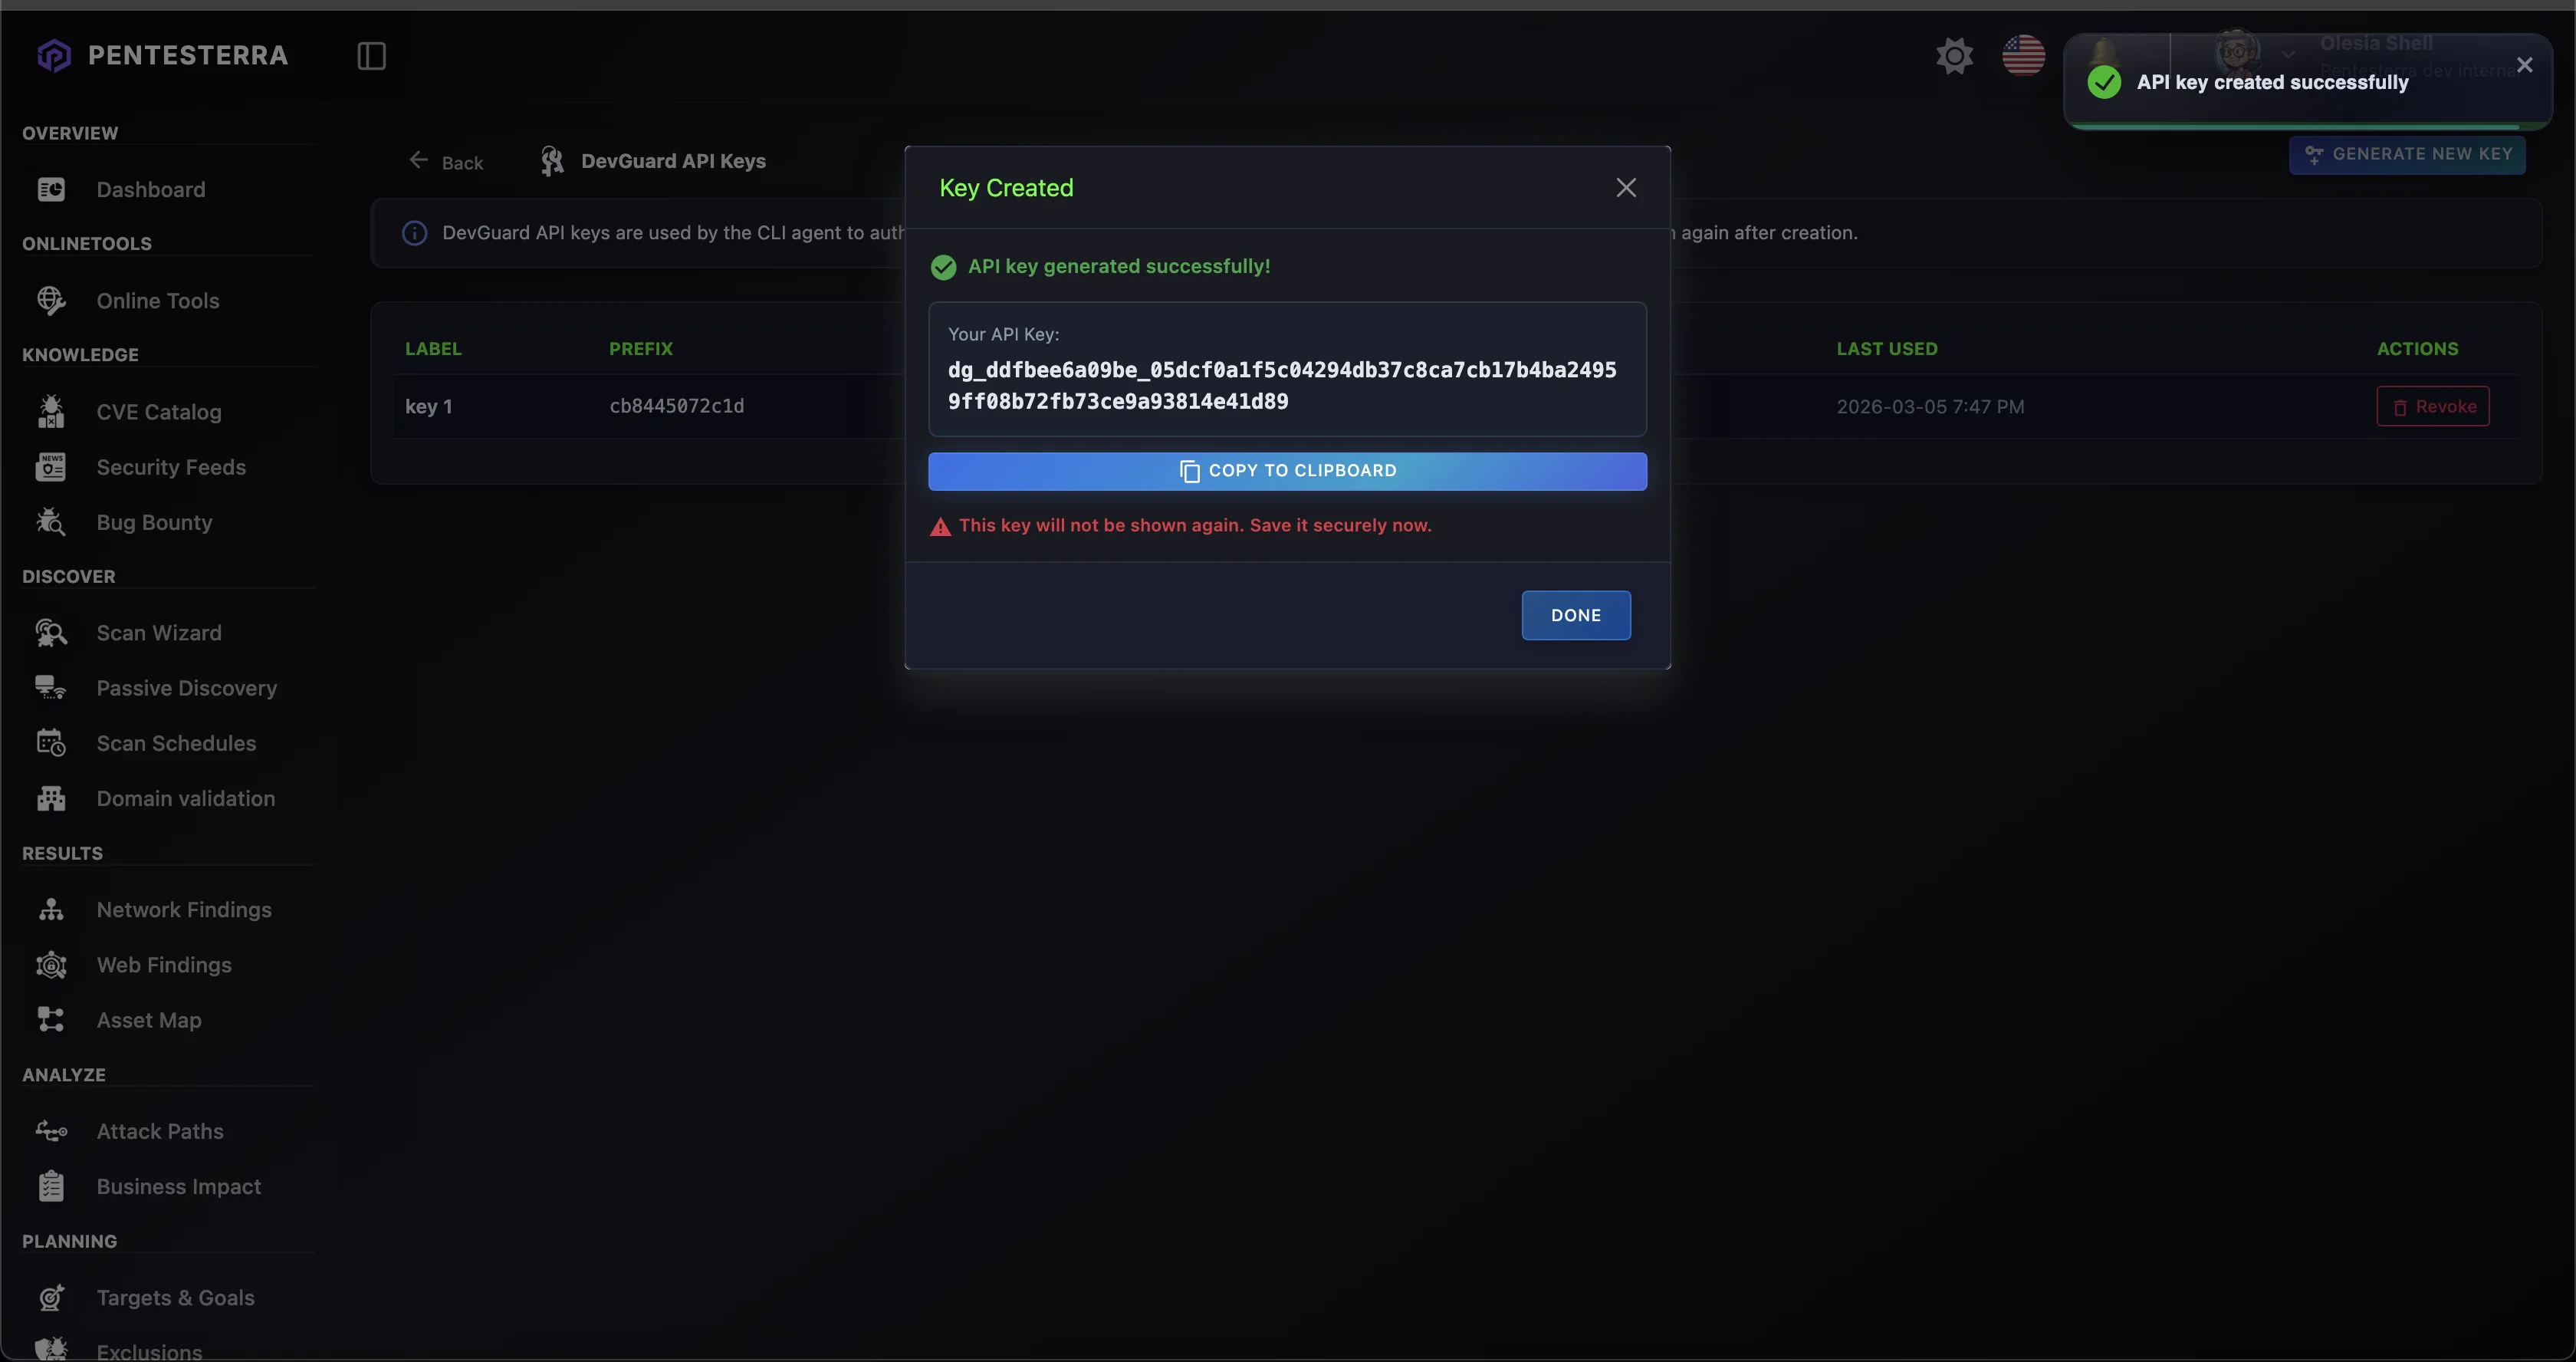Click the Domain validation icon

(51, 798)
